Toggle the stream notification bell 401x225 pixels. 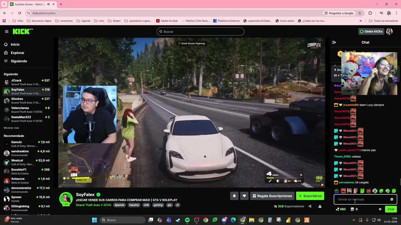[234, 196]
